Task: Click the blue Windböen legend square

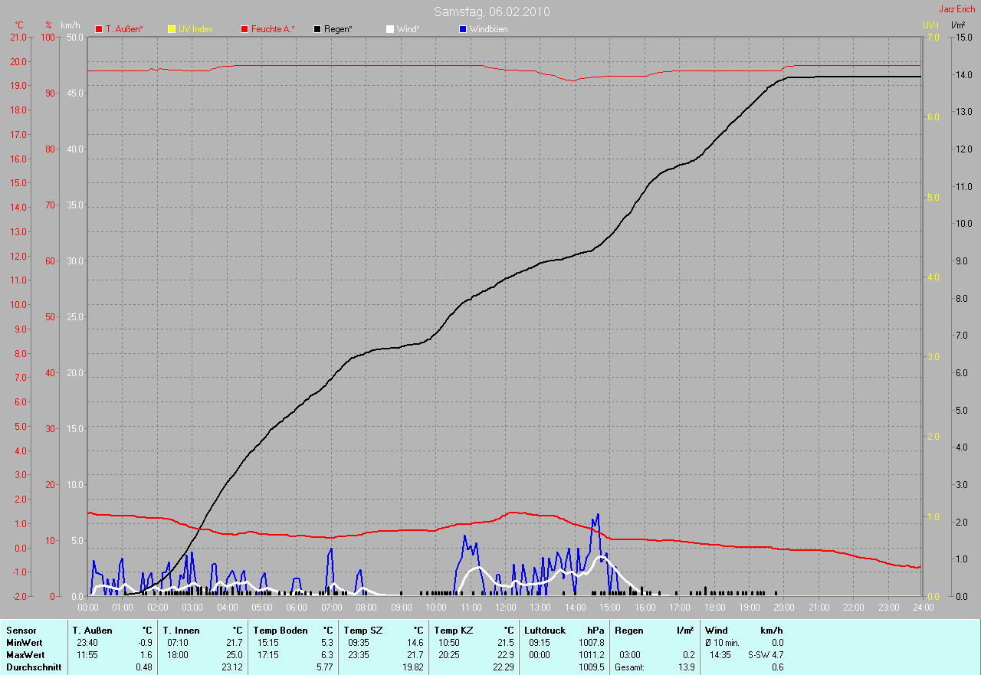Action: (462, 29)
